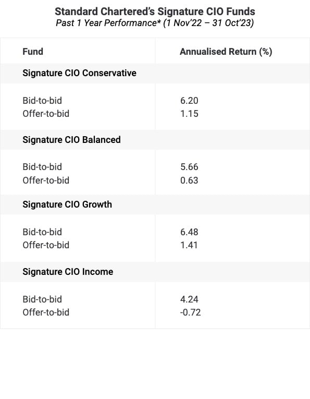Click the Fund column header
Image resolution: width=310 pixels, height=399 pixels.
(33, 52)
